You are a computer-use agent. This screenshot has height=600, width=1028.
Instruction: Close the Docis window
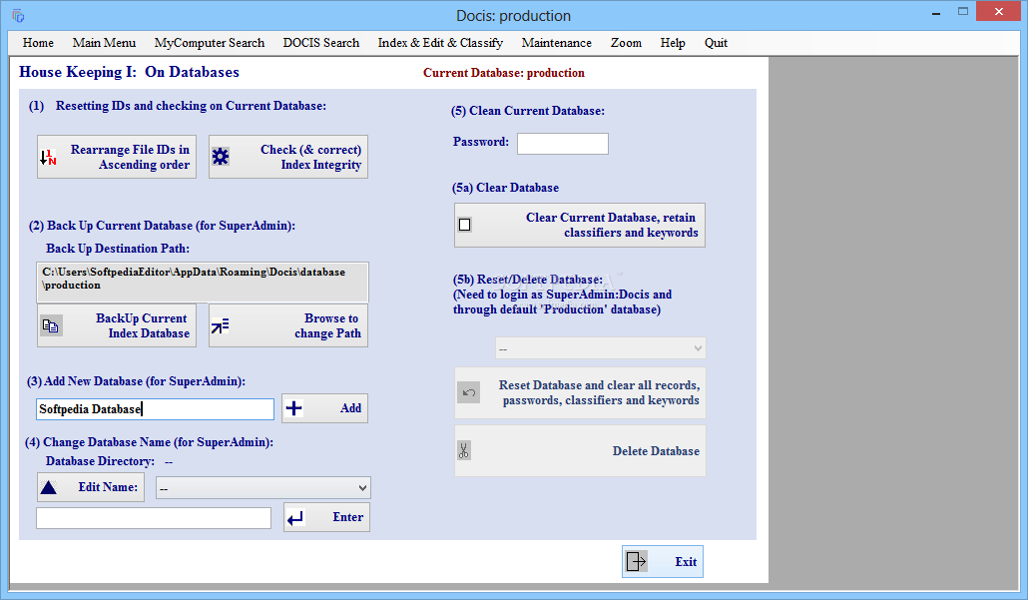(x=998, y=12)
